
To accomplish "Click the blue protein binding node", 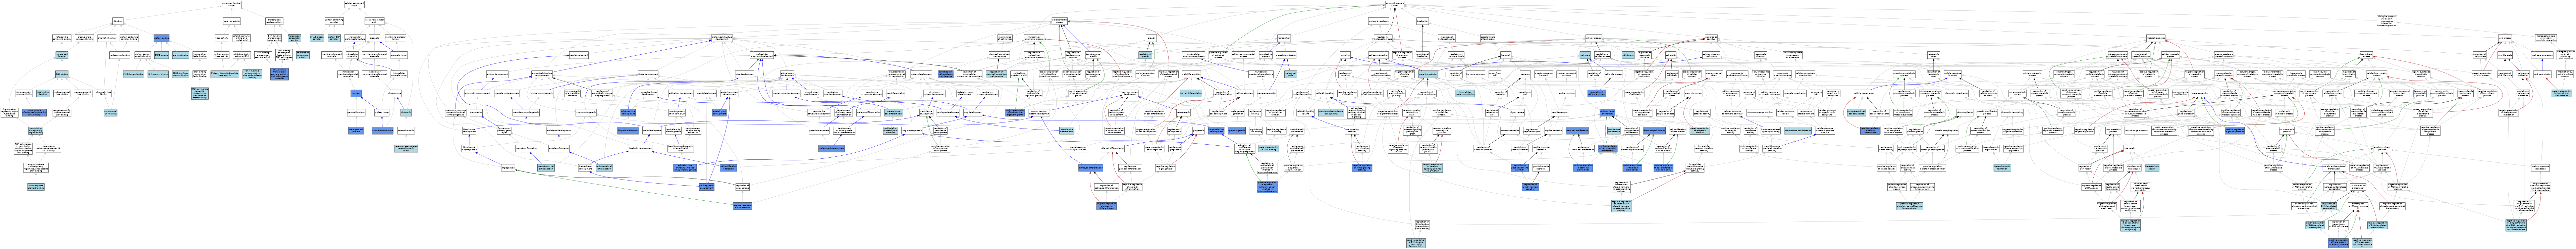I will pos(161,38).
